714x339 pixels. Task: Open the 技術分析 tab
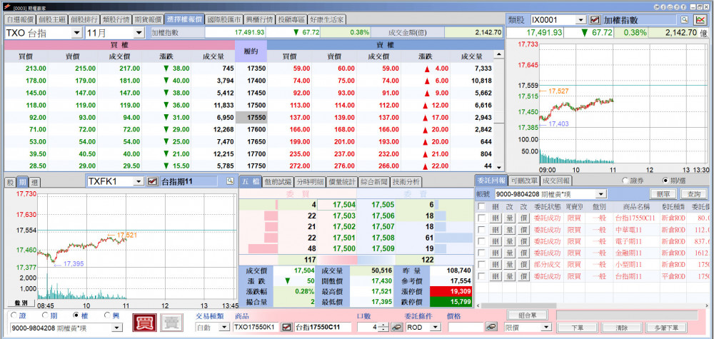[x=406, y=181]
